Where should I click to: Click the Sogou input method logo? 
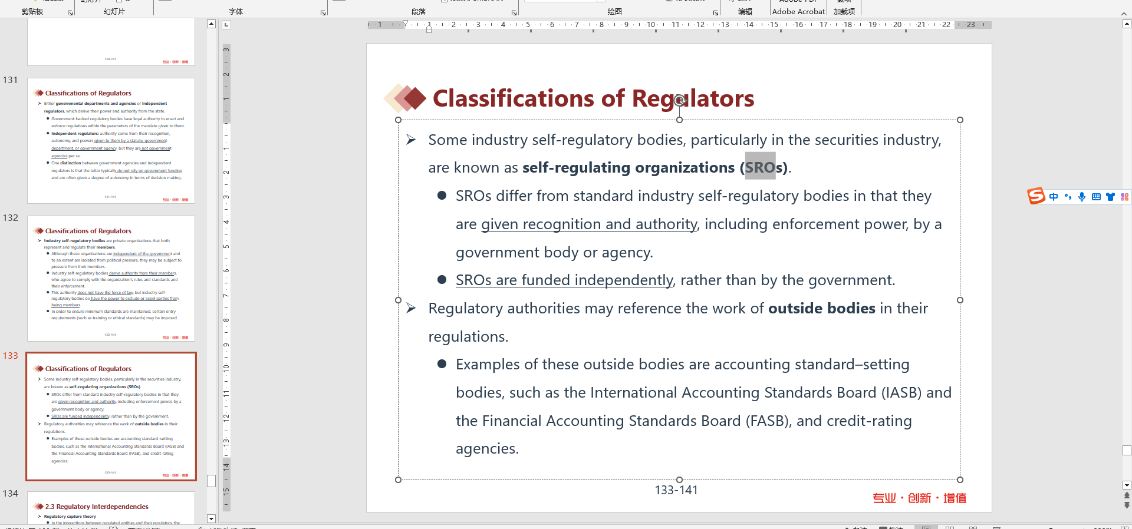point(1036,196)
